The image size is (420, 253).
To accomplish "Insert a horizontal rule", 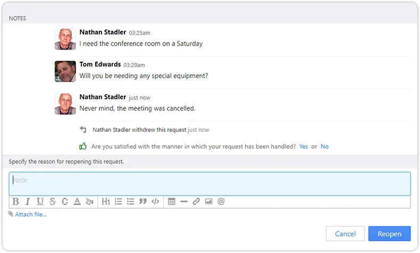I will coord(184,201).
